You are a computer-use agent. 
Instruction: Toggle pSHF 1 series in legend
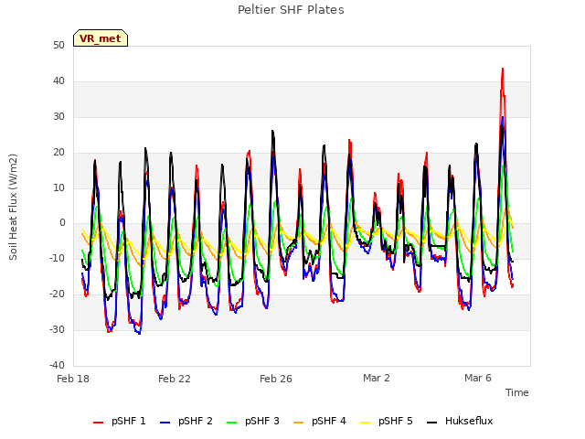(x=120, y=421)
